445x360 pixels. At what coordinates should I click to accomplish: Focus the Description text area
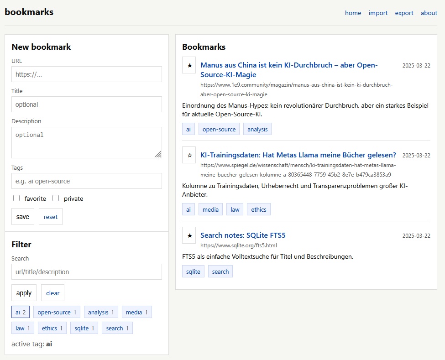point(87,142)
